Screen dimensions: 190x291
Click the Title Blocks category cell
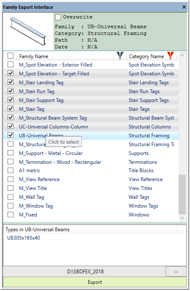[141, 171]
